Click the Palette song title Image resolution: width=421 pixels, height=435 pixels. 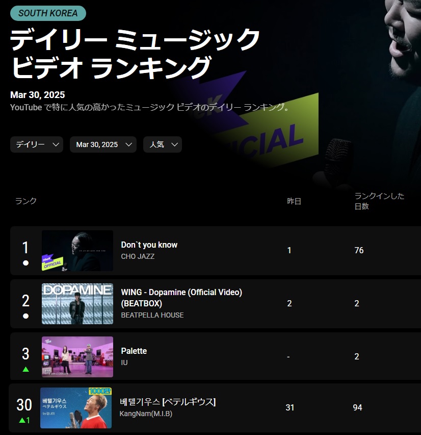[134, 351]
